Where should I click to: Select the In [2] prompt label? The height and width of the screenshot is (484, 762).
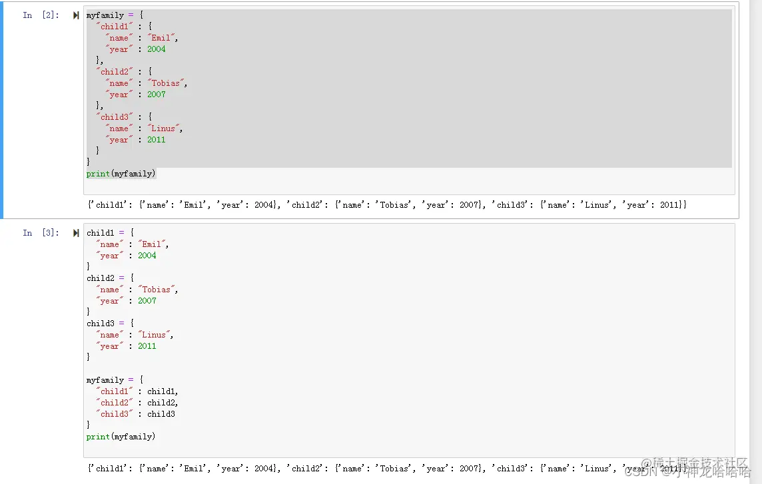pos(41,15)
